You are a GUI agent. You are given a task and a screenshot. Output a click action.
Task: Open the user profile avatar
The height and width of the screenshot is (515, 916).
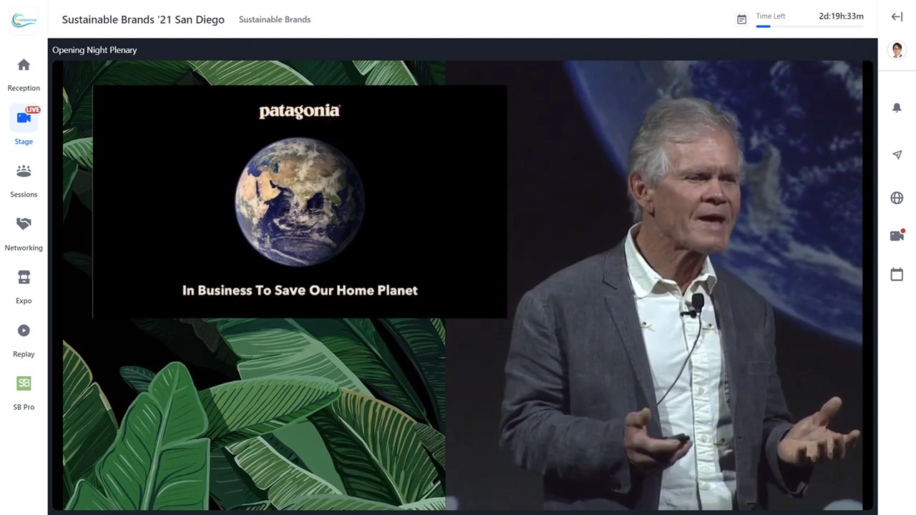897,49
